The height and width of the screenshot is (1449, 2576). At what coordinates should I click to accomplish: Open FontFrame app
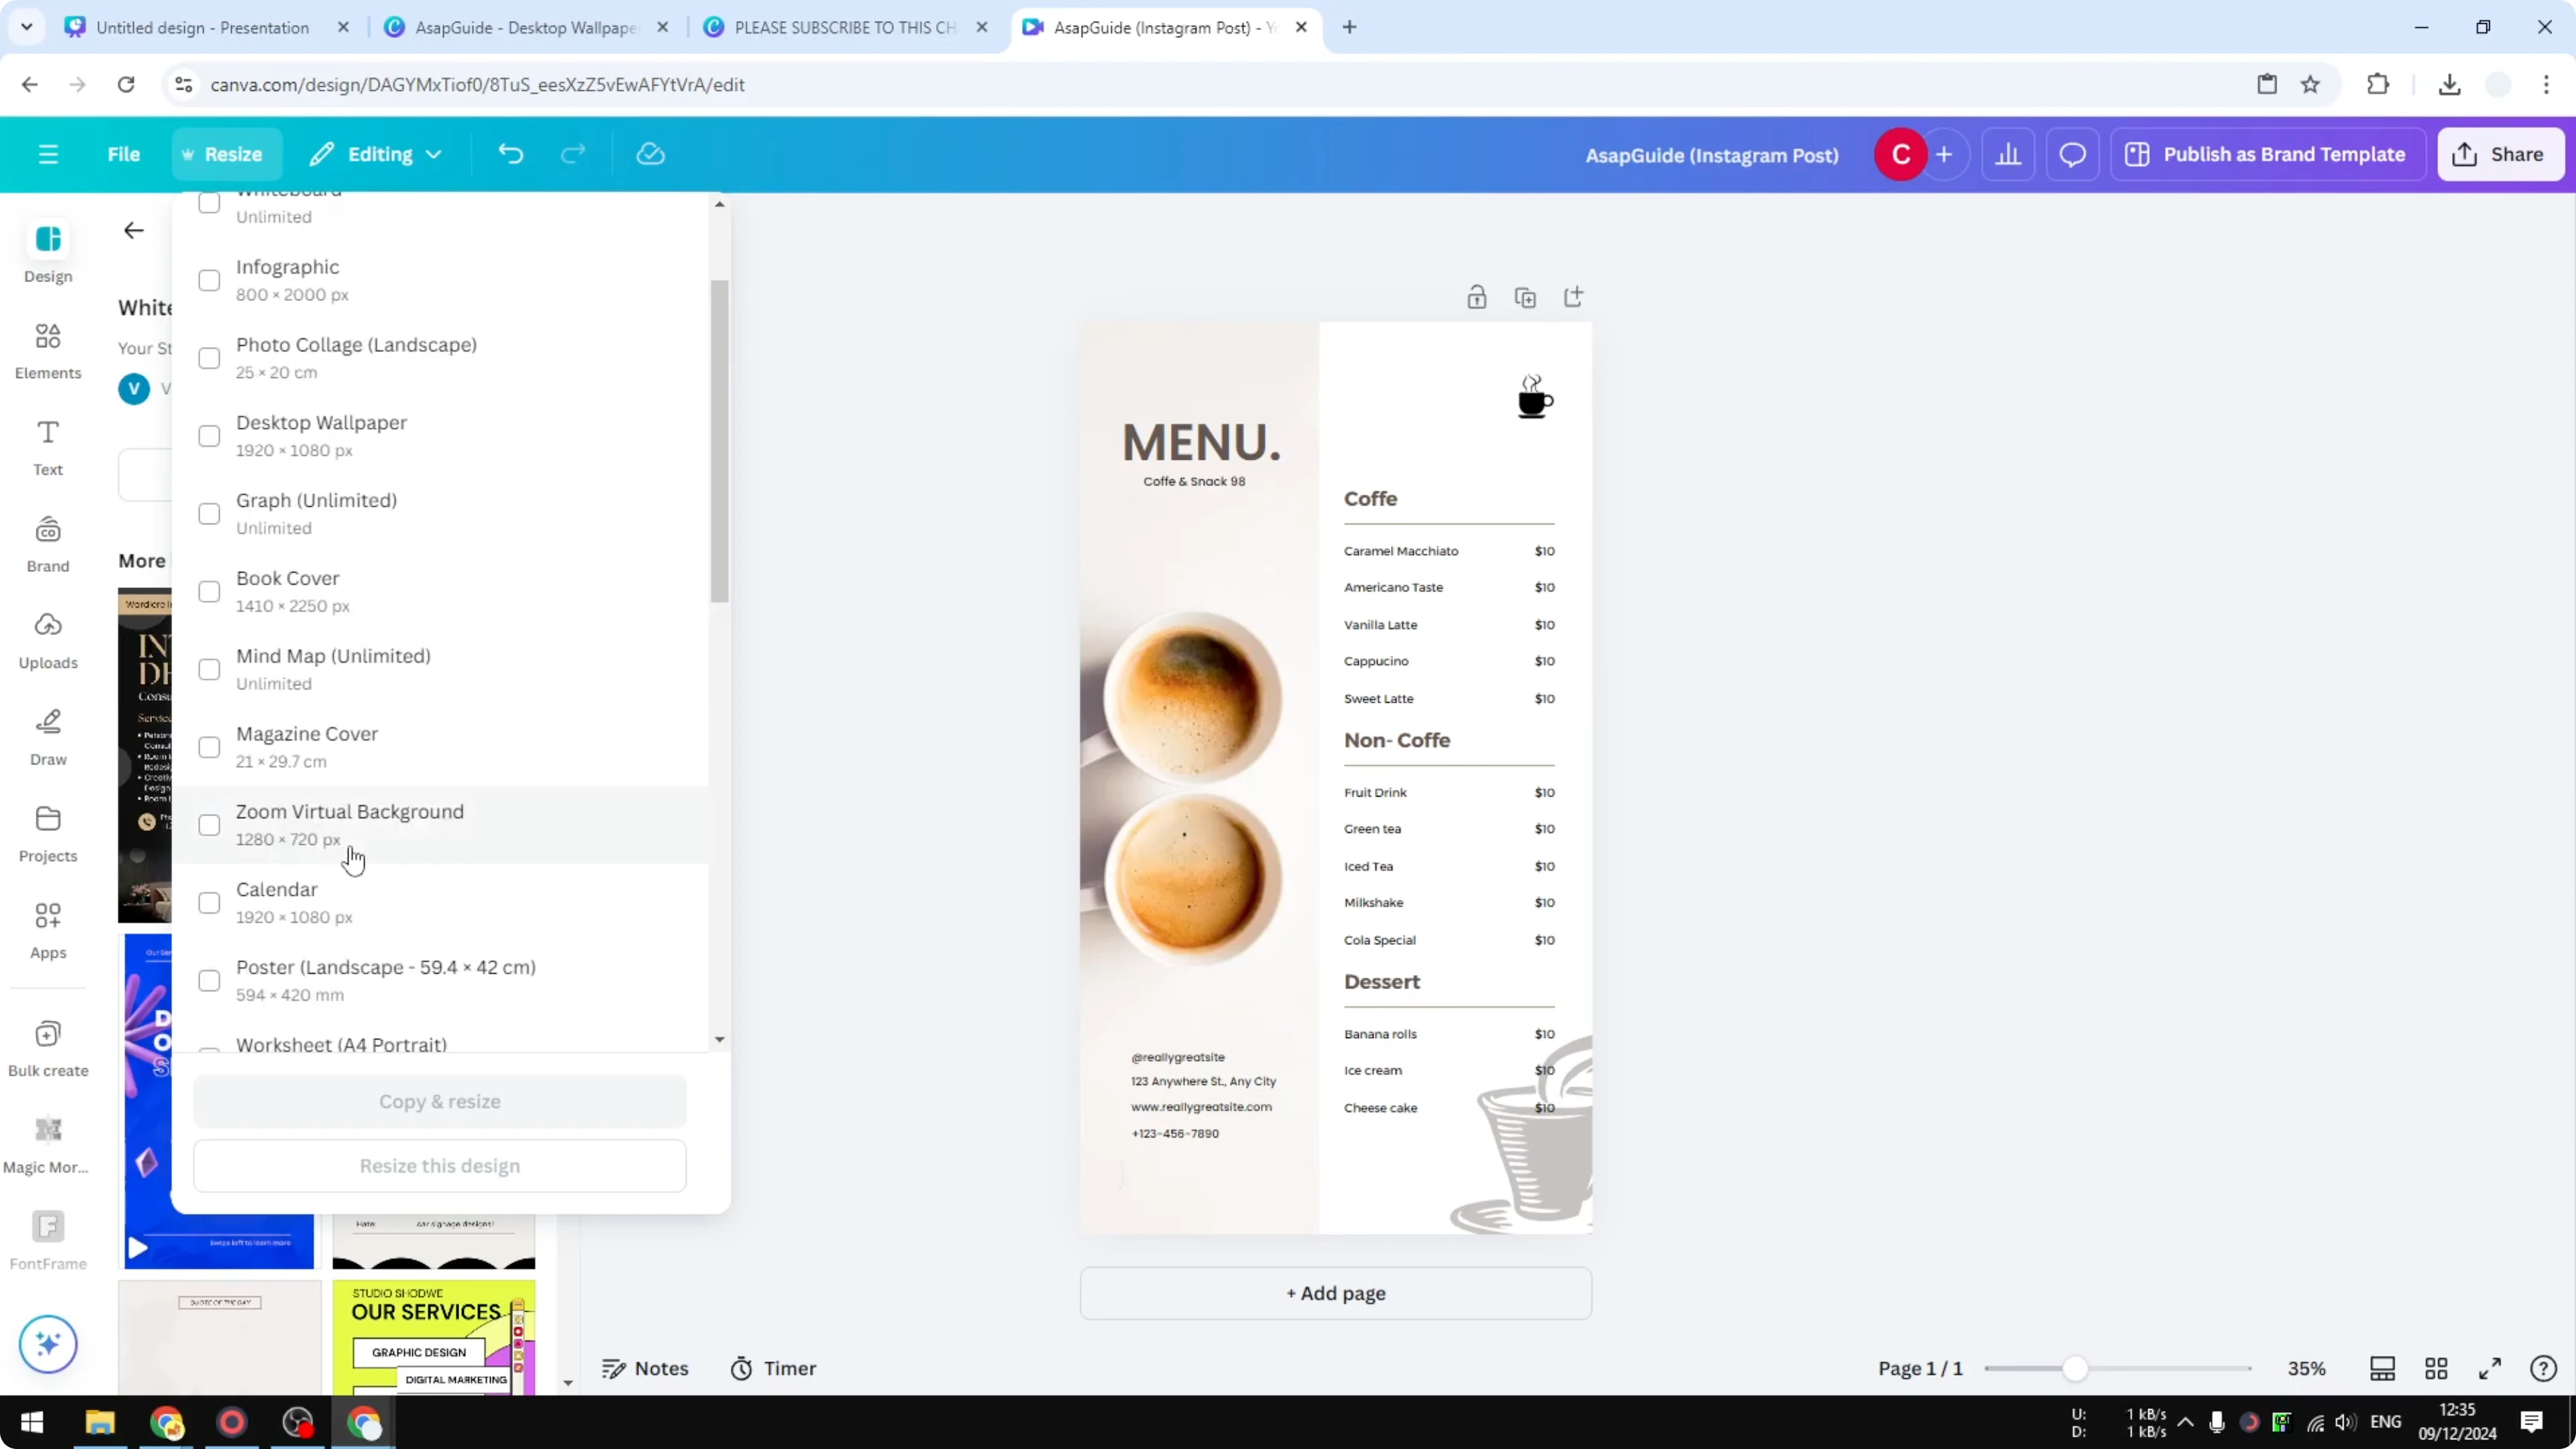[48, 1241]
